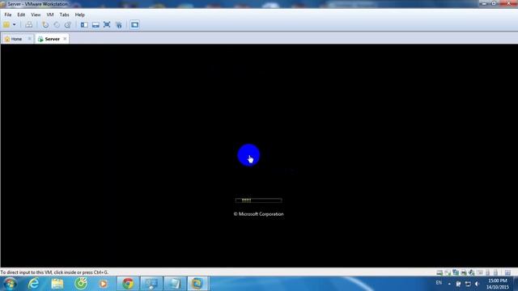
Task: Open the View menu
Action: tap(36, 15)
